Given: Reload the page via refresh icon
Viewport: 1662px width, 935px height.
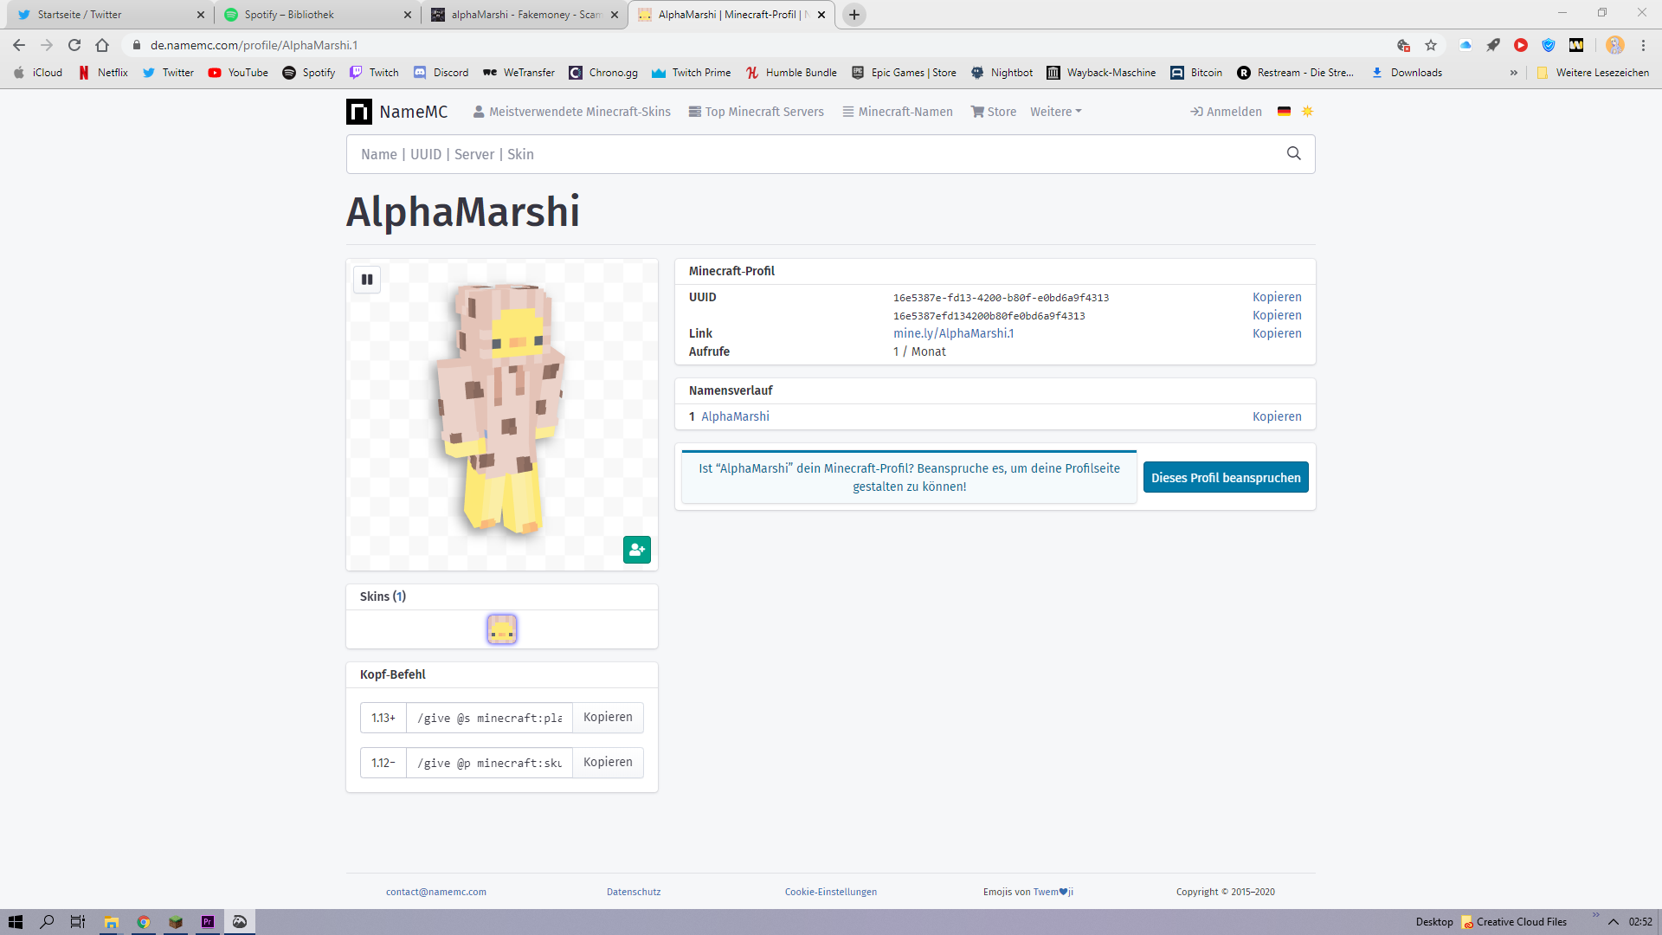Looking at the screenshot, I should 74,45.
